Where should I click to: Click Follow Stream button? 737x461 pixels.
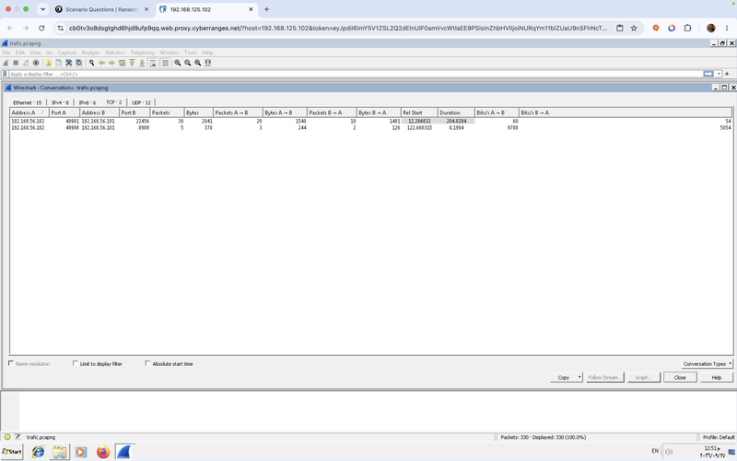point(604,377)
